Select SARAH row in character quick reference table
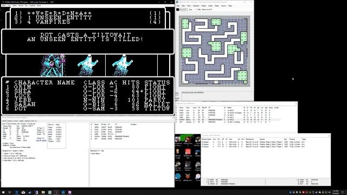The width and height of the screenshot is (347, 195). [x=228, y=120]
